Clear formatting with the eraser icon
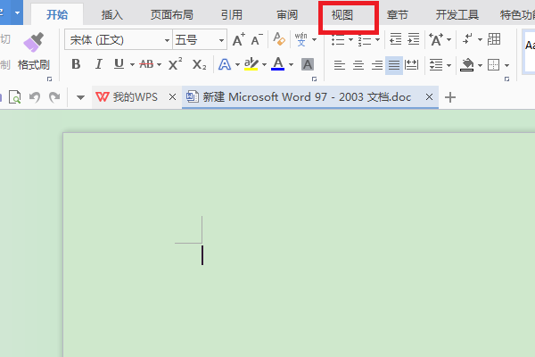The width and height of the screenshot is (535, 357). pos(279,39)
